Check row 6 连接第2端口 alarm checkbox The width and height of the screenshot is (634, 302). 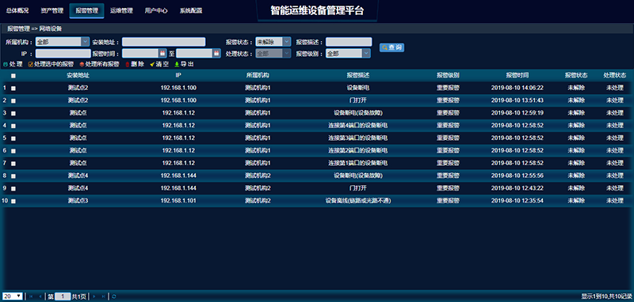point(13,151)
